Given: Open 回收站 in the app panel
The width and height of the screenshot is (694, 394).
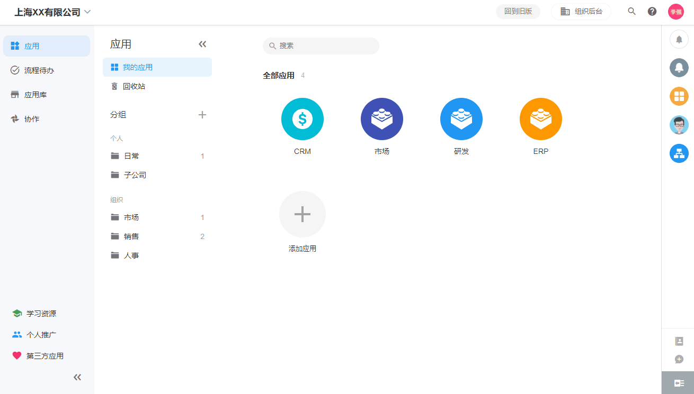Looking at the screenshot, I should coord(134,86).
